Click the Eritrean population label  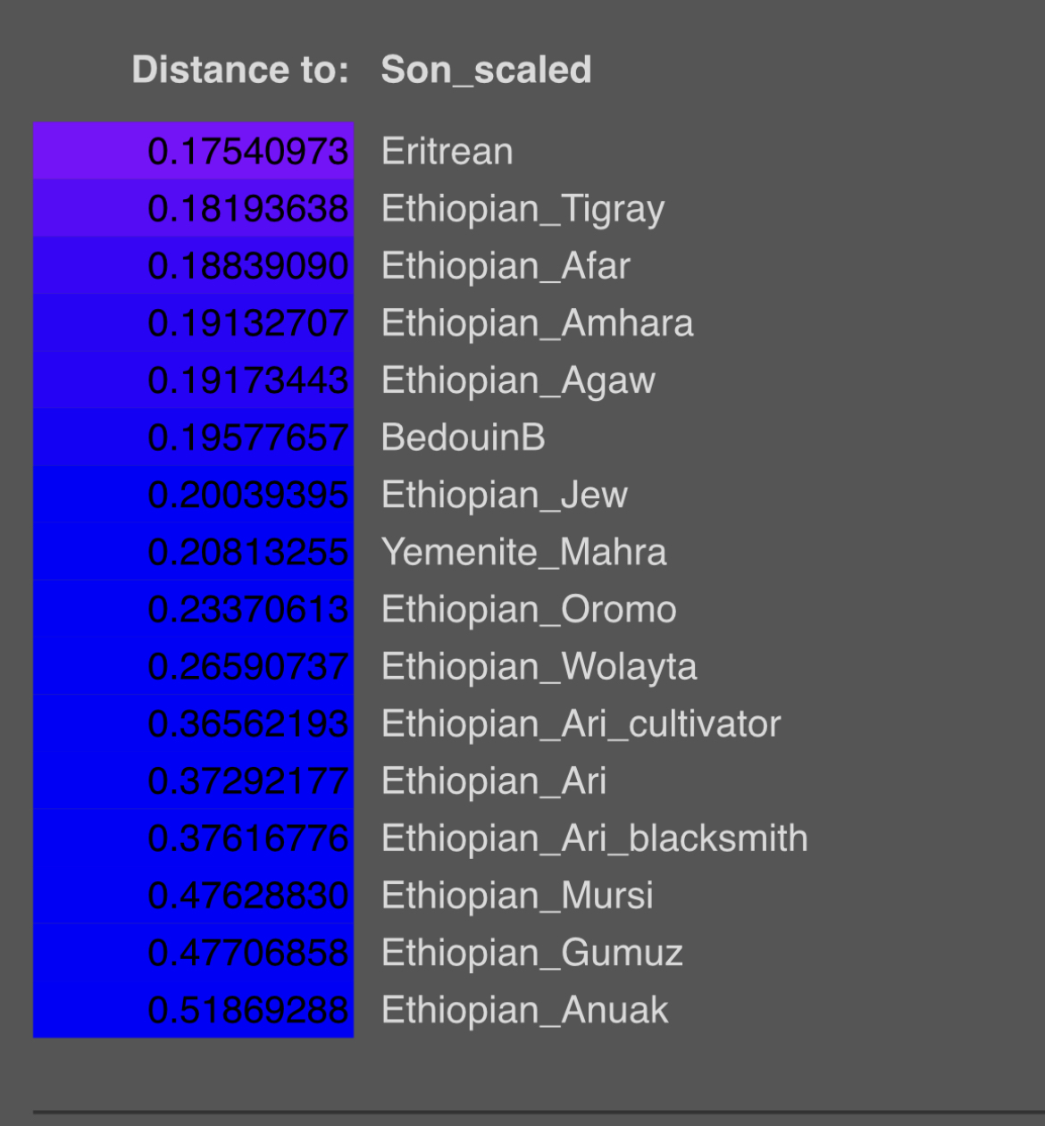click(447, 151)
